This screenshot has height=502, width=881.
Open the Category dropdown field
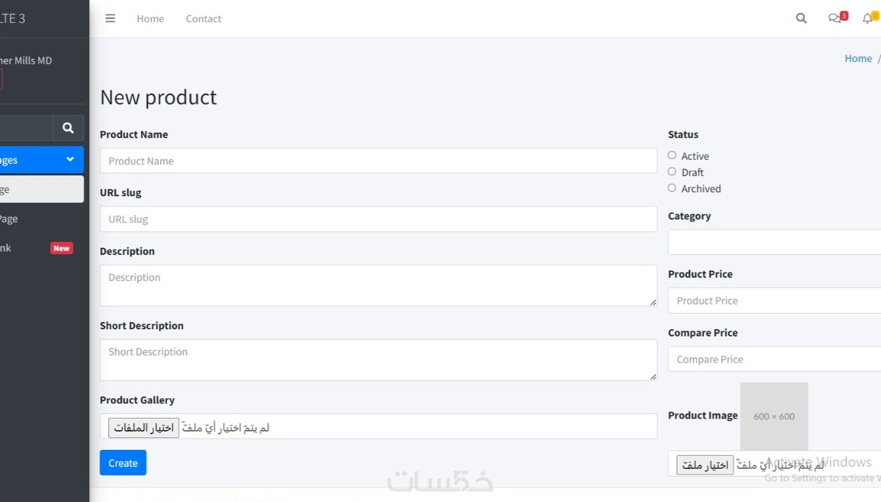pyautogui.click(x=774, y=242)
